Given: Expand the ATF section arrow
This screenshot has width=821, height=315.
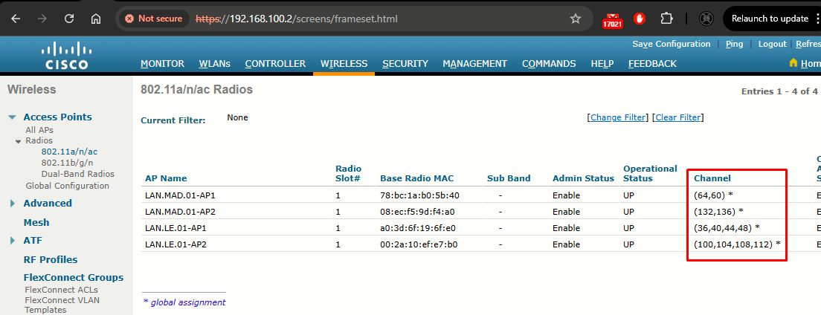Looking at the screenshot, I should coord(13,241).
